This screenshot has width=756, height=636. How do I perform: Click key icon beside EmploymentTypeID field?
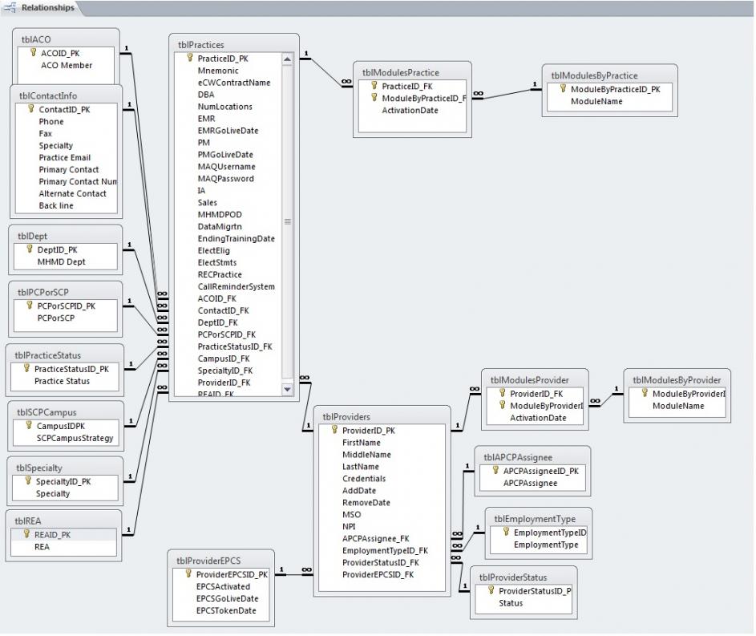point(506,532)
